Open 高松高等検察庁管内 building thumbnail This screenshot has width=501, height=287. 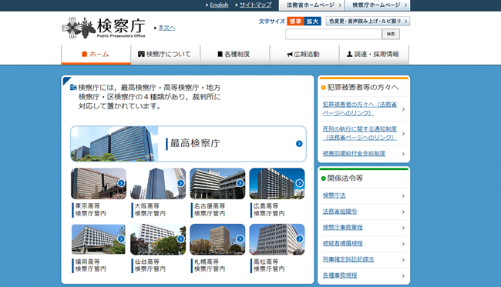point(277,239)
